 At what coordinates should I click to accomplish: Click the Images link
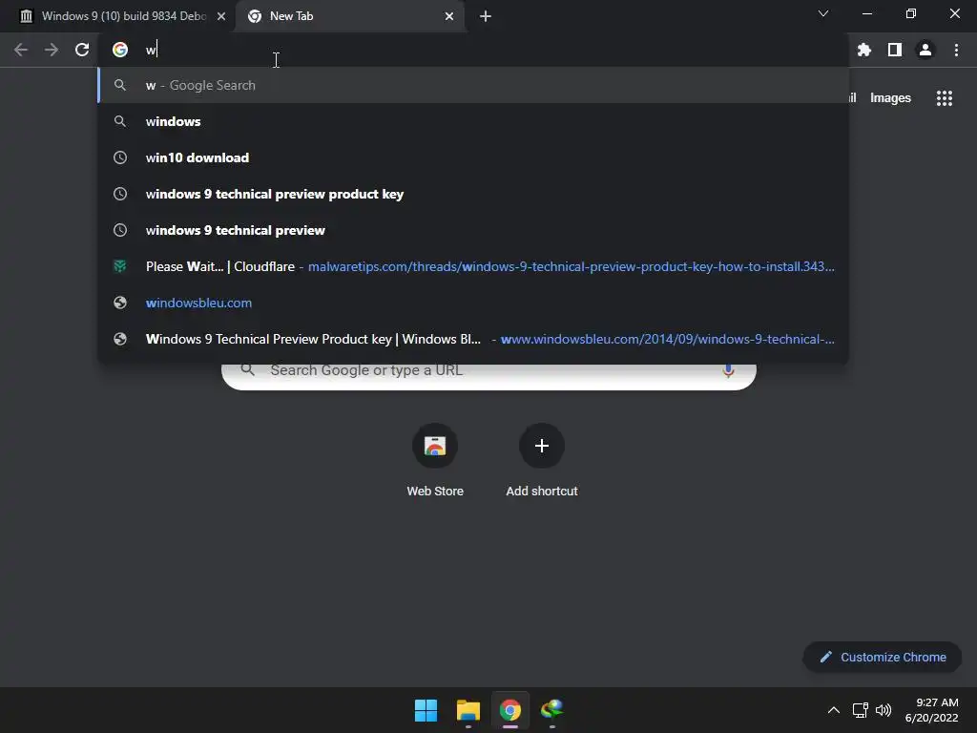click(890, 98)
